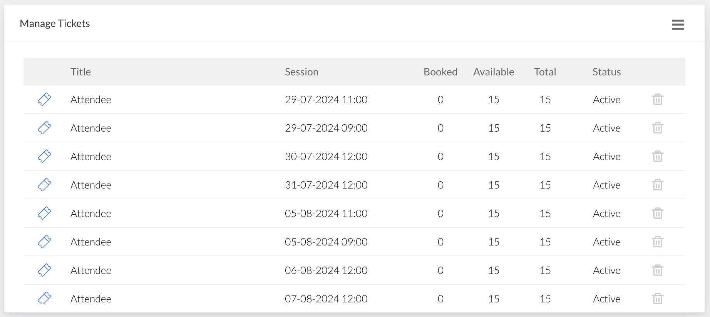The width and height of the screenshot is (710, 317).
Task: Click the Title column header
Action: point(80,72)
